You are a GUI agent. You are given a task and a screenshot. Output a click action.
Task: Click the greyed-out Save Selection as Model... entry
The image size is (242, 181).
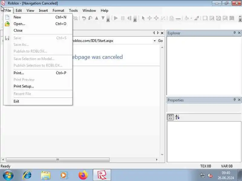38,59
